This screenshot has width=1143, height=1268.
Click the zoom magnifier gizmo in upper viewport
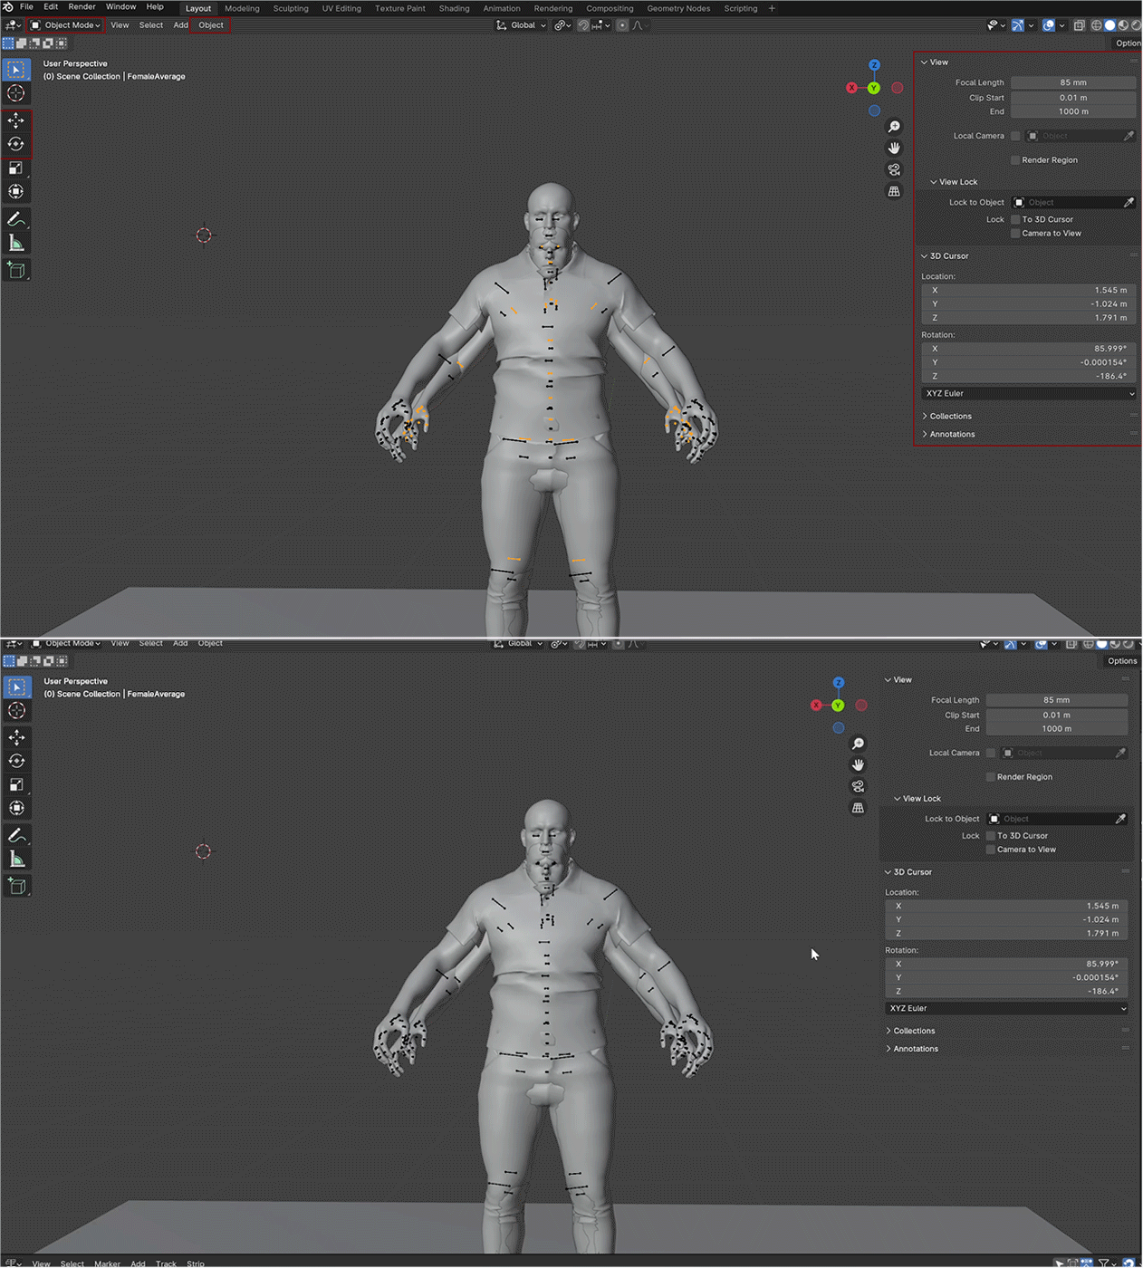(x=894, y=127)
